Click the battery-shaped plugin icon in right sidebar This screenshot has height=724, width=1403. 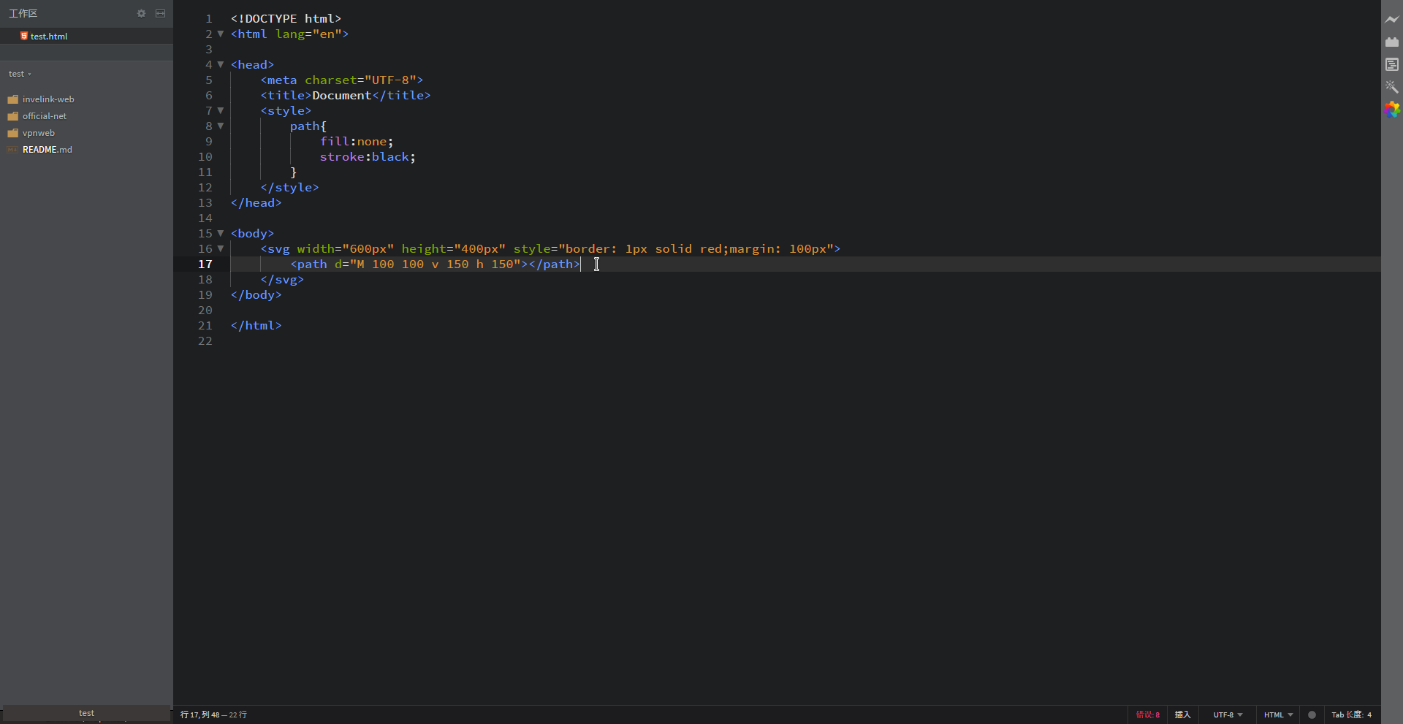(x=1393, y=42)
